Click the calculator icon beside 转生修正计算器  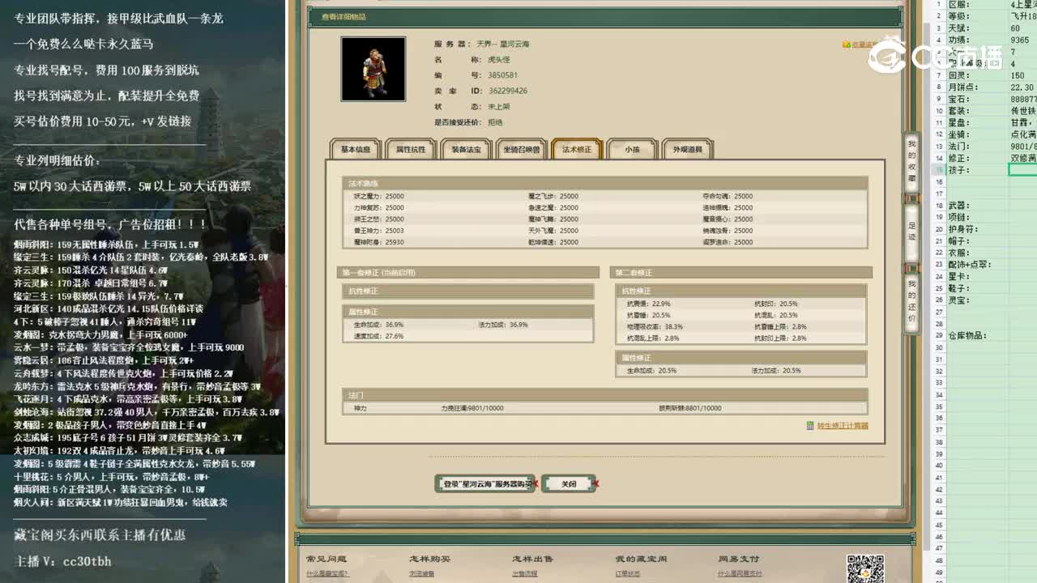810,425
